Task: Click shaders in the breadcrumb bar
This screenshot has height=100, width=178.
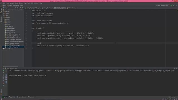Action: [9, 6]
